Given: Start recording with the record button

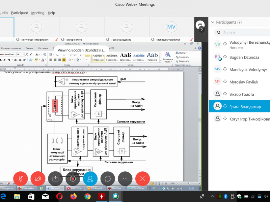Looking at the screenshot, I should tap(73, 178).
